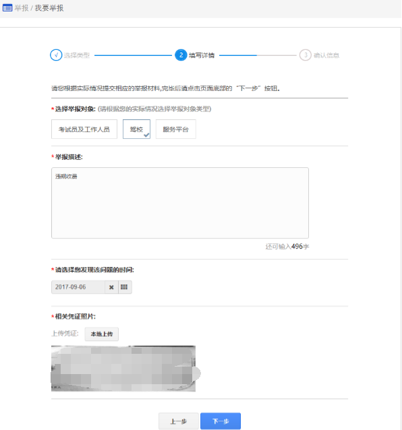
Task: Click the blue list icon beside 举报
Action: point(7,8)
